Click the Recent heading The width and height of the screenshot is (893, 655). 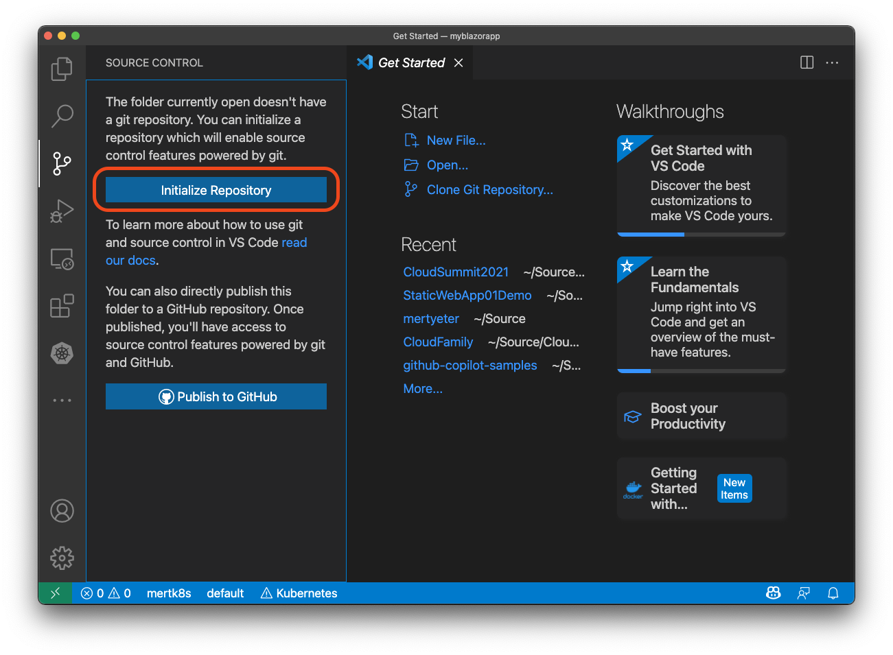(x=428, y=244)
